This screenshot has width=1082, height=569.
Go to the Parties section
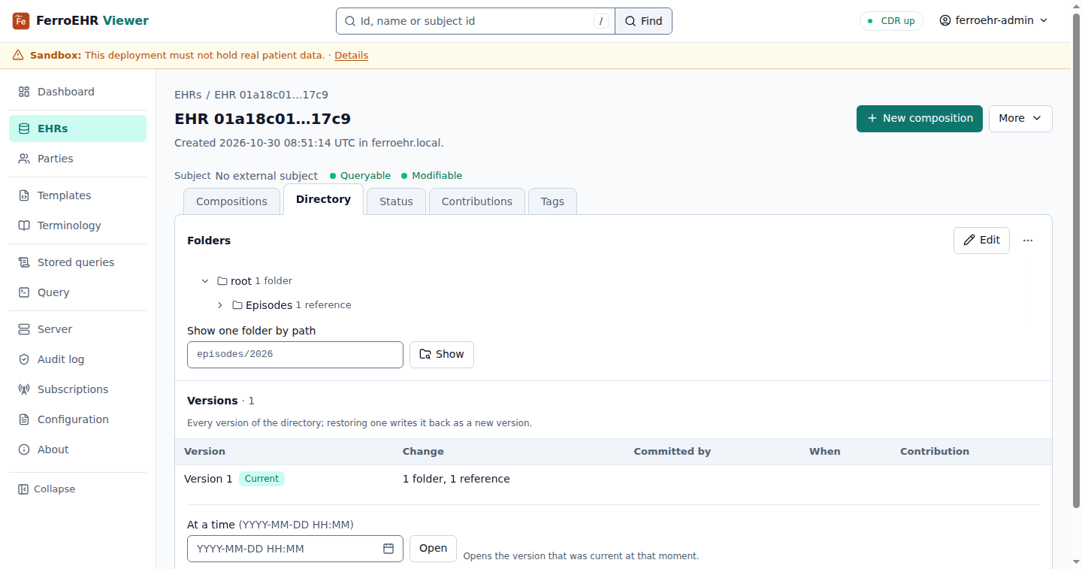pos(77,159)
